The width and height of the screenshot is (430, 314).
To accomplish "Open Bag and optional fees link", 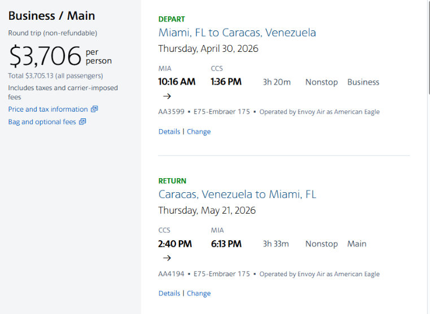I will pyautogui.click(x=42, y=122).
